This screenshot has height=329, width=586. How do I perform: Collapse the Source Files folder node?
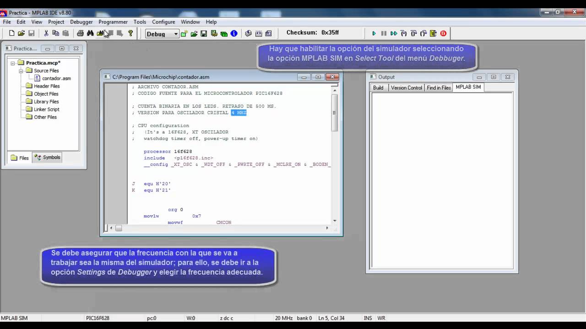(21, 71)
